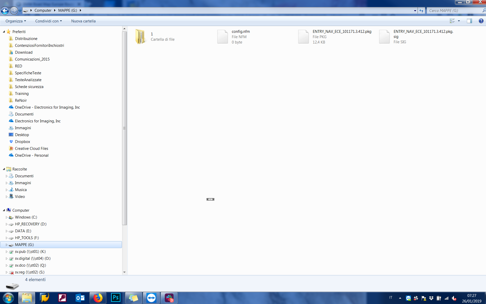This screenshot has width=486, height=304.
Task: Toggle the preview pane icon
Action: click(469, 21)
